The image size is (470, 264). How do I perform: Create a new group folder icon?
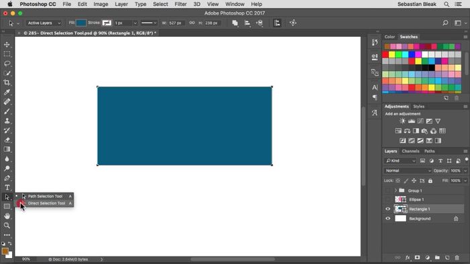coord(437,257)
